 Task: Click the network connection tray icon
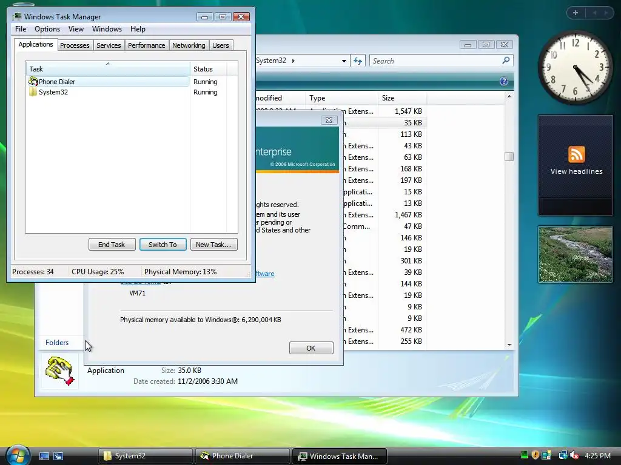coord(563,455)
